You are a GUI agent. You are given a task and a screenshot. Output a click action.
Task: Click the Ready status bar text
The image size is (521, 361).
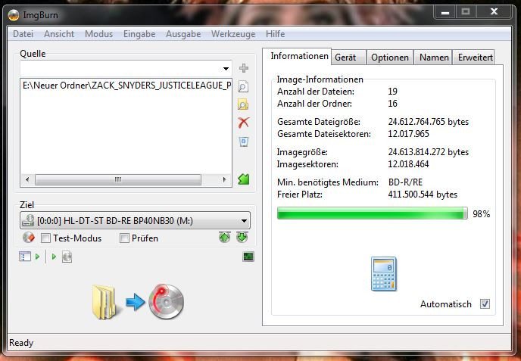click(21, 342)
